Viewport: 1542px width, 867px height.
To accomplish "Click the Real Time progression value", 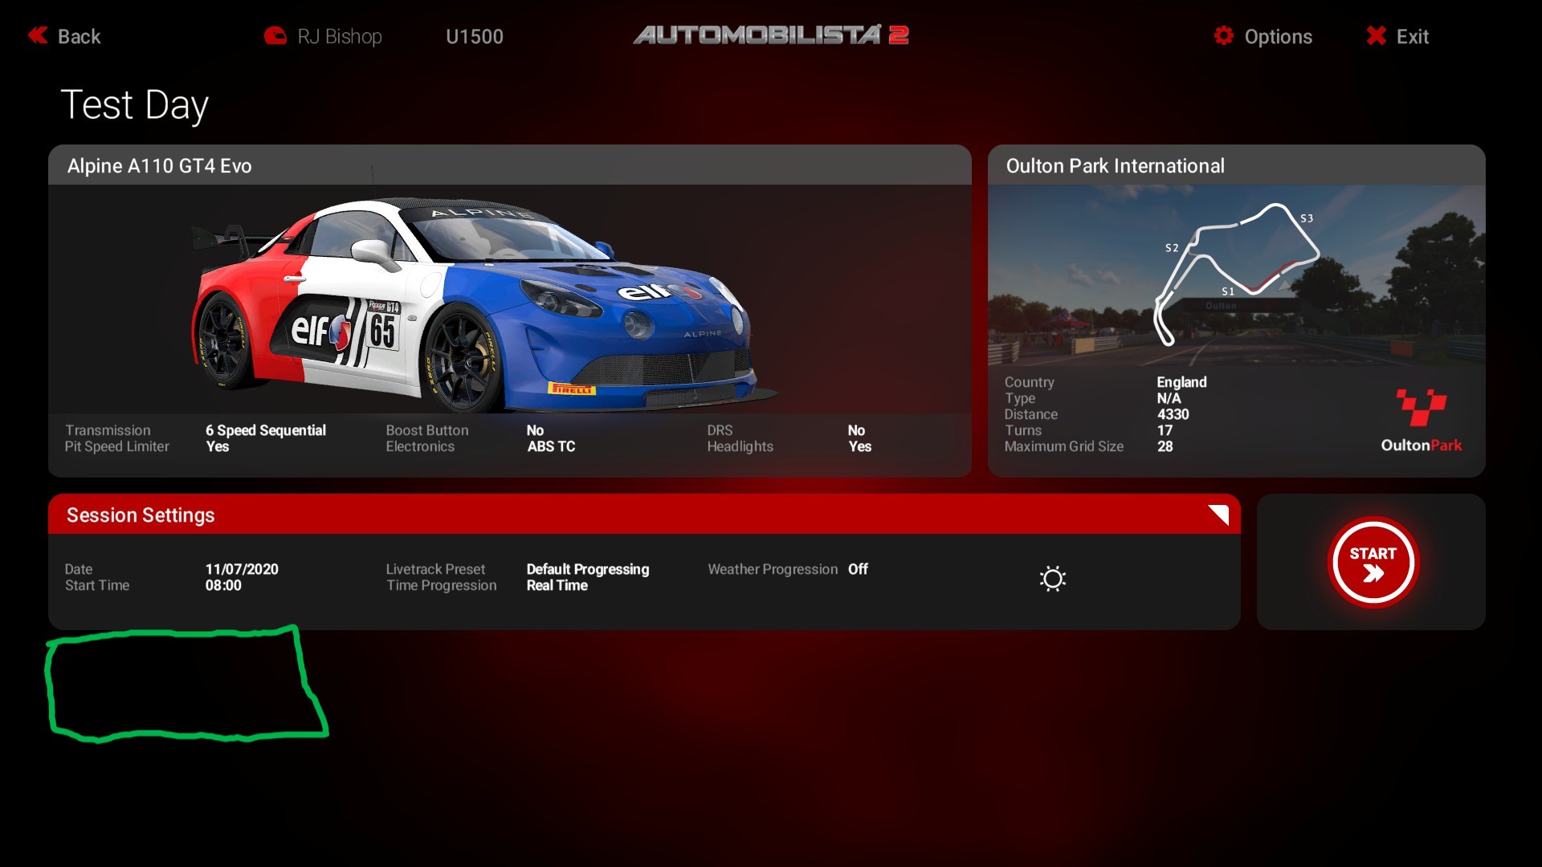I will [x=557, y=585].
